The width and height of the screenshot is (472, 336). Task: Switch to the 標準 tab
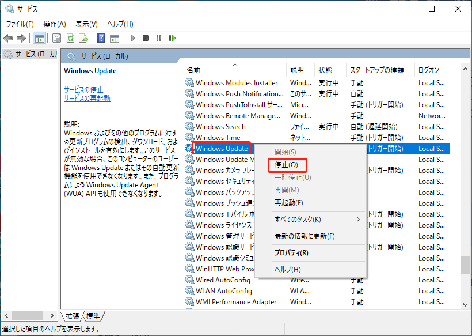pyautogui.click(x=93, y=316)
